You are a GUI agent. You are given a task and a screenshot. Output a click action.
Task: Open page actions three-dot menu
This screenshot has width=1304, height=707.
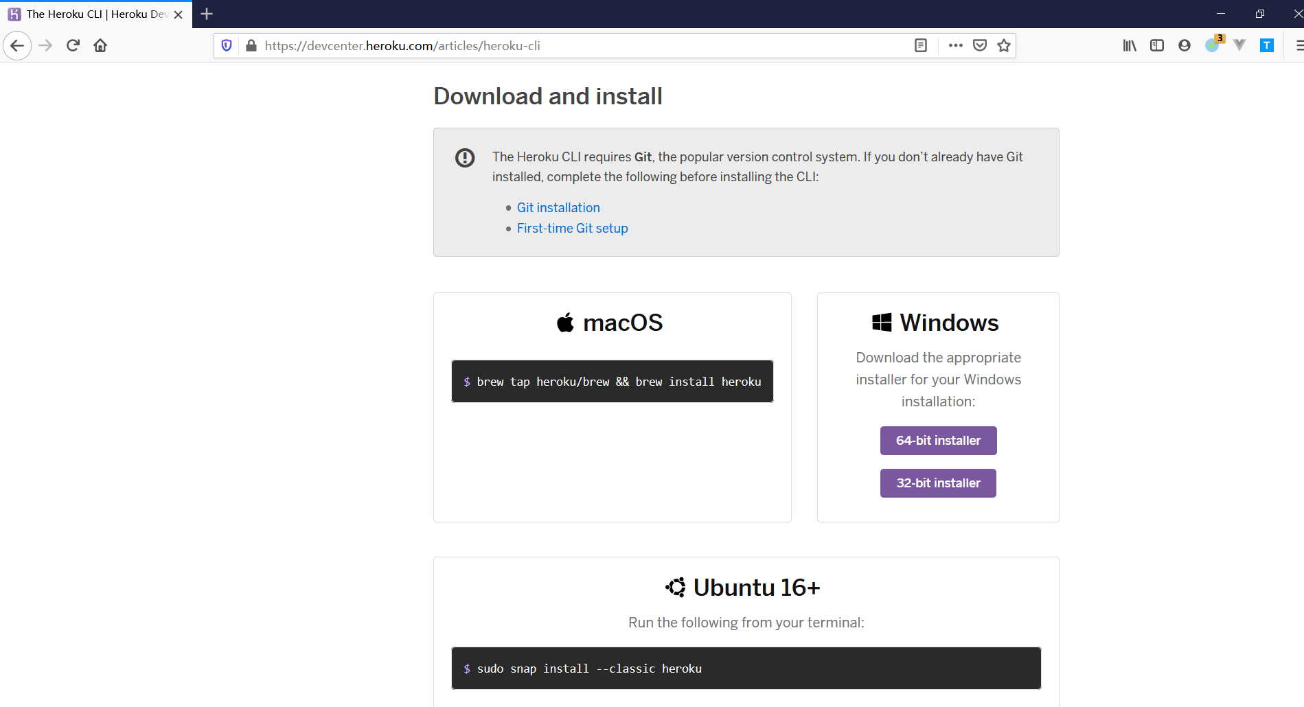tap(955, 46)
